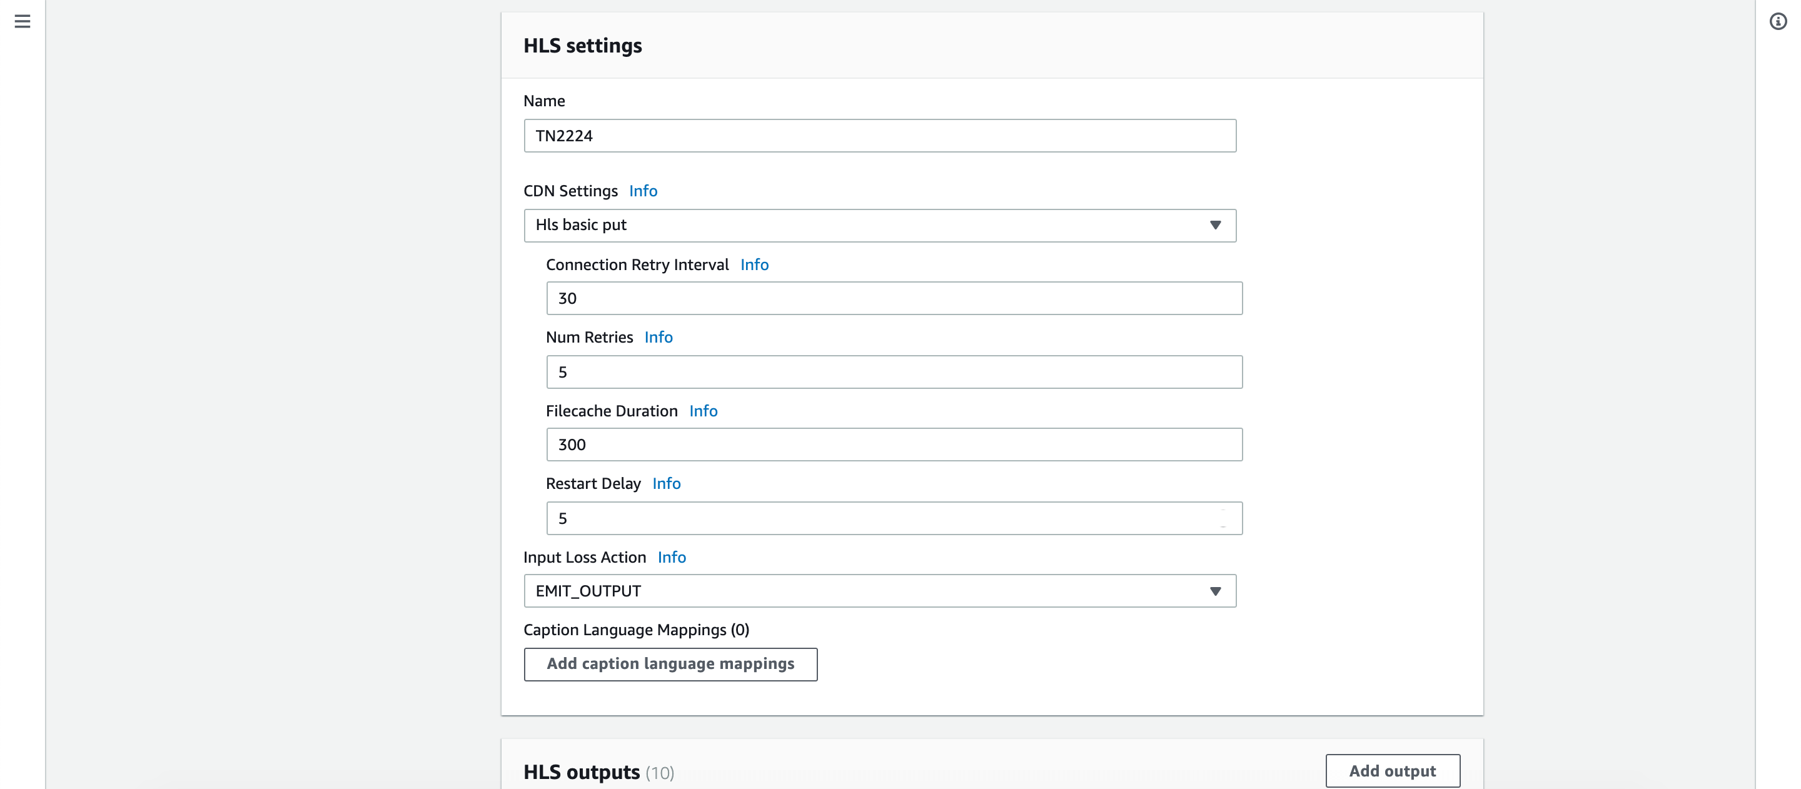Click the Name input field containing TN2224
The image size is (1801, 789).
(879, 136)
